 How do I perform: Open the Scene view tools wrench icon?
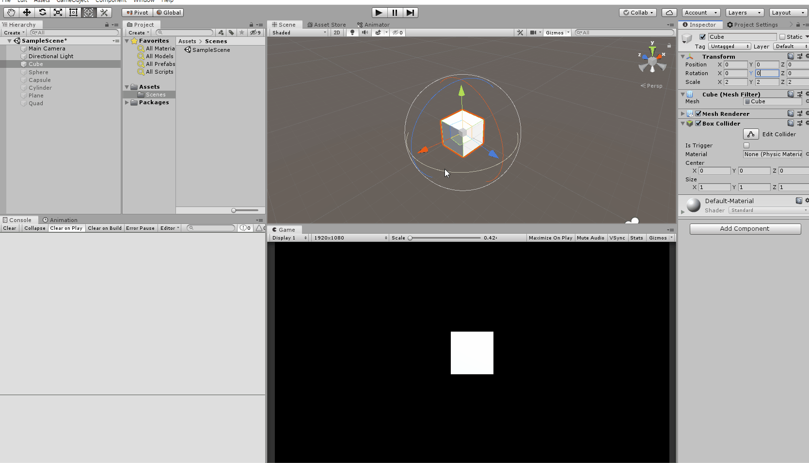[x=520, y=32]
